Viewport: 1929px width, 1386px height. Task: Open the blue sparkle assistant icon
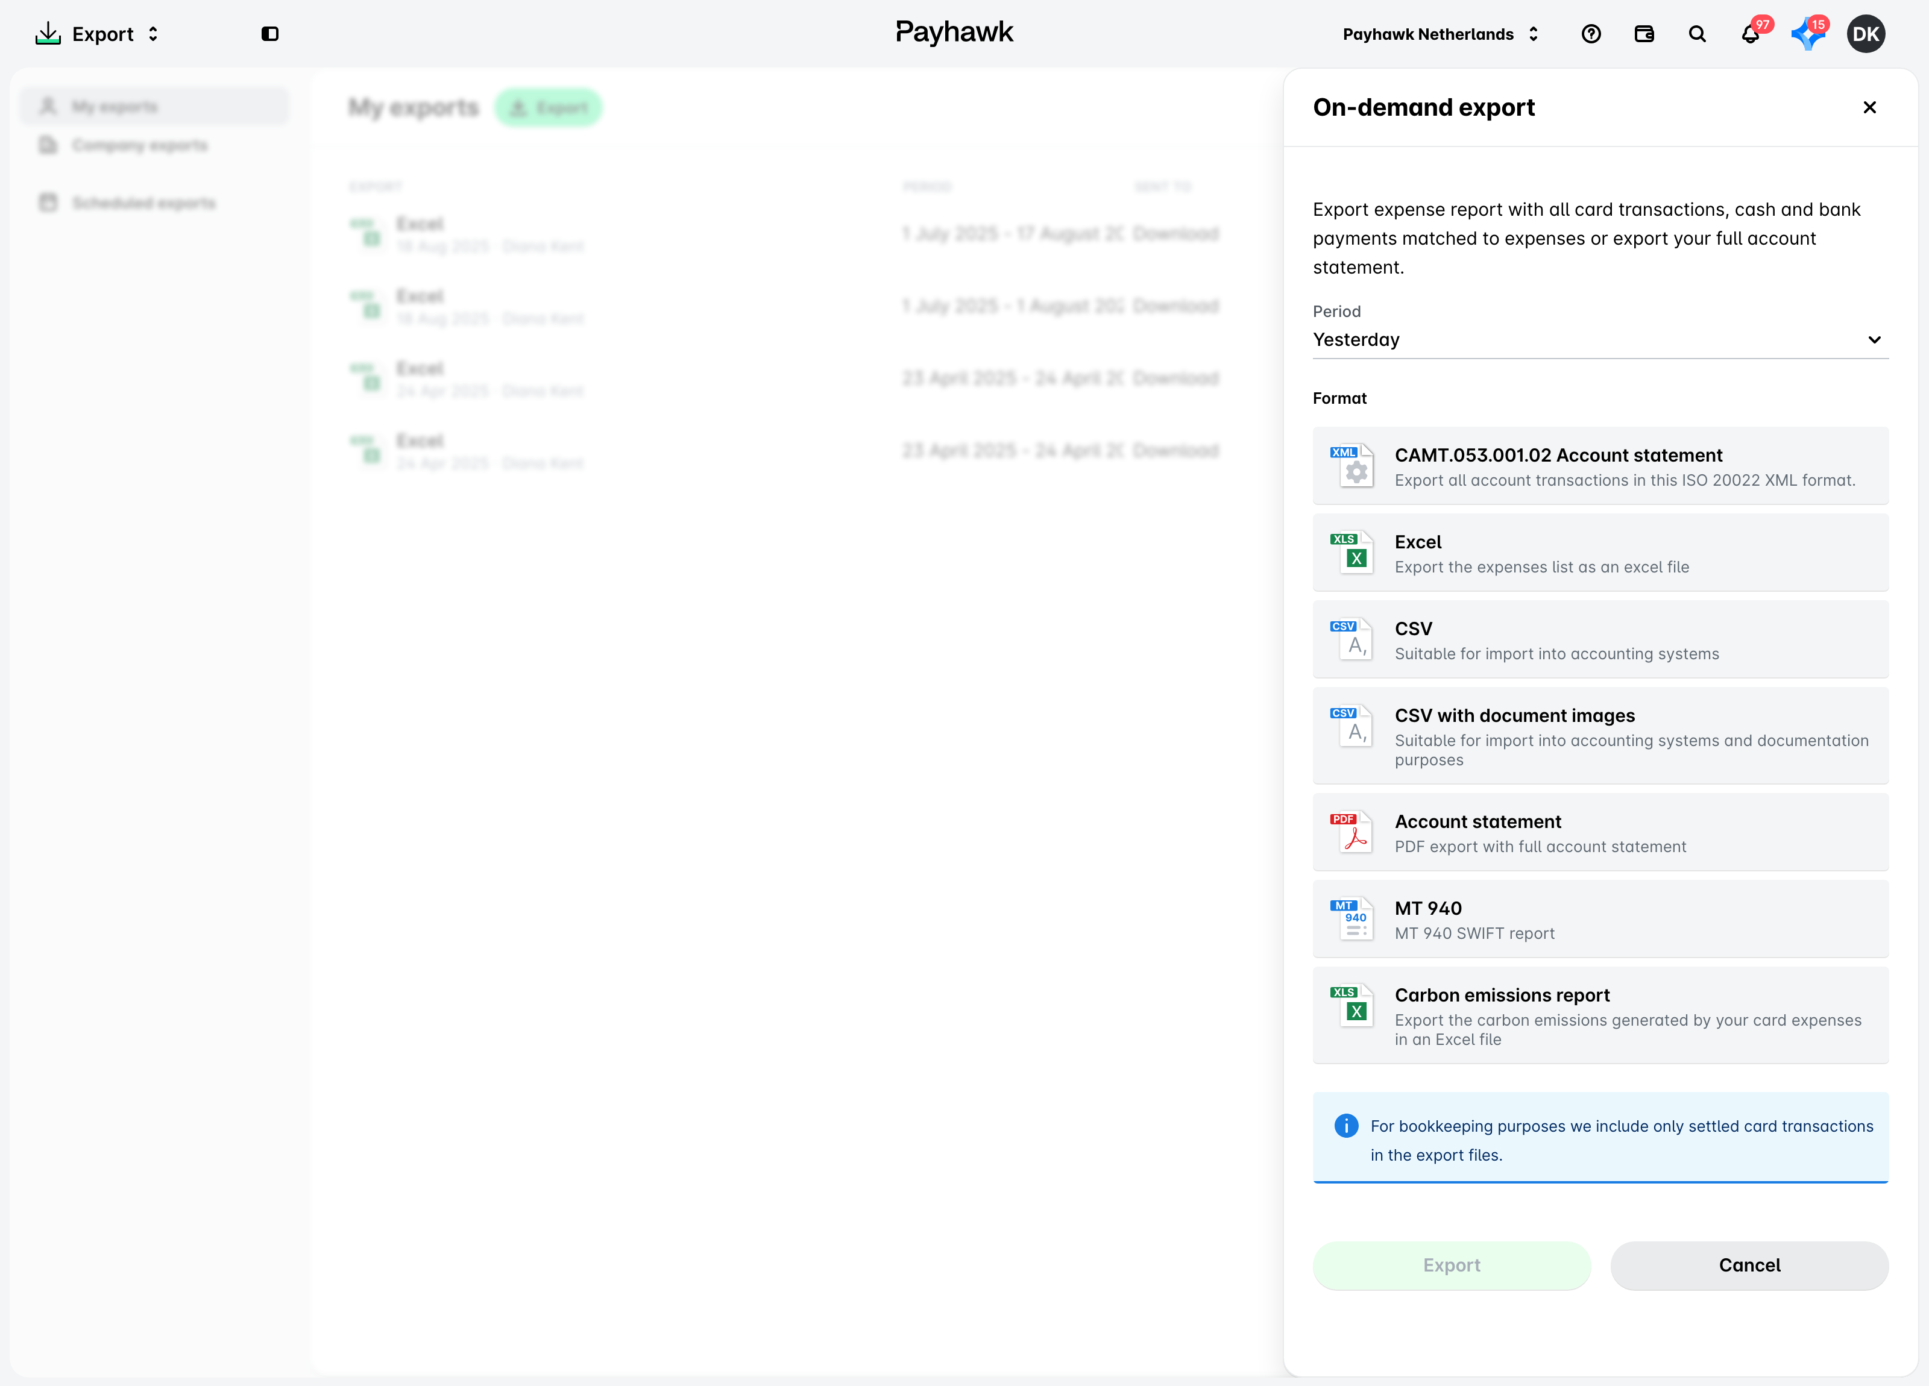click(x=1807, y=35)
